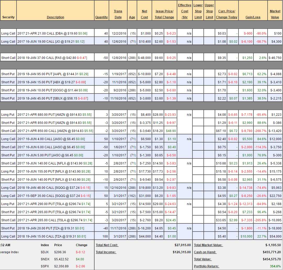Select the Gain/Loss column header
Screen dimensions: 283x270
(x=253, y=17)
